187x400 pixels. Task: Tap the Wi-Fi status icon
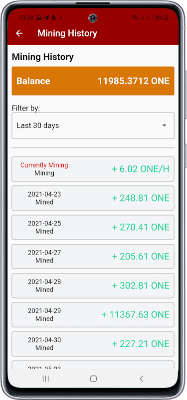[134, 18]
